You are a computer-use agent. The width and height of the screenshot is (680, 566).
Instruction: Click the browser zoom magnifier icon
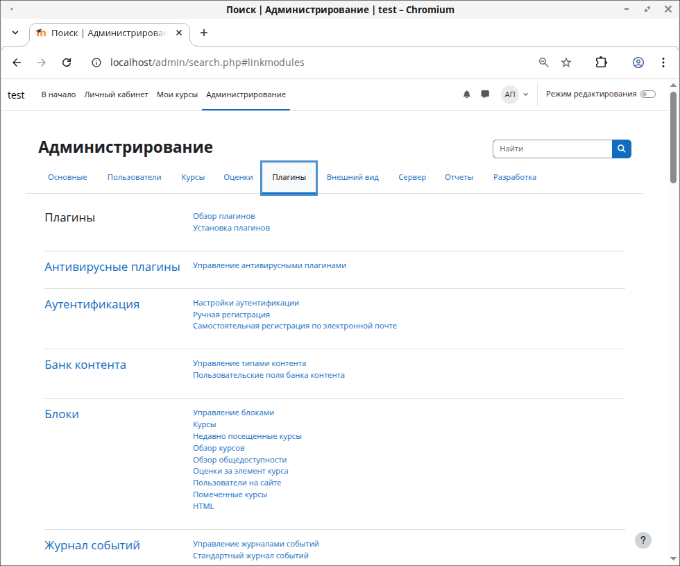coord(544,63)
